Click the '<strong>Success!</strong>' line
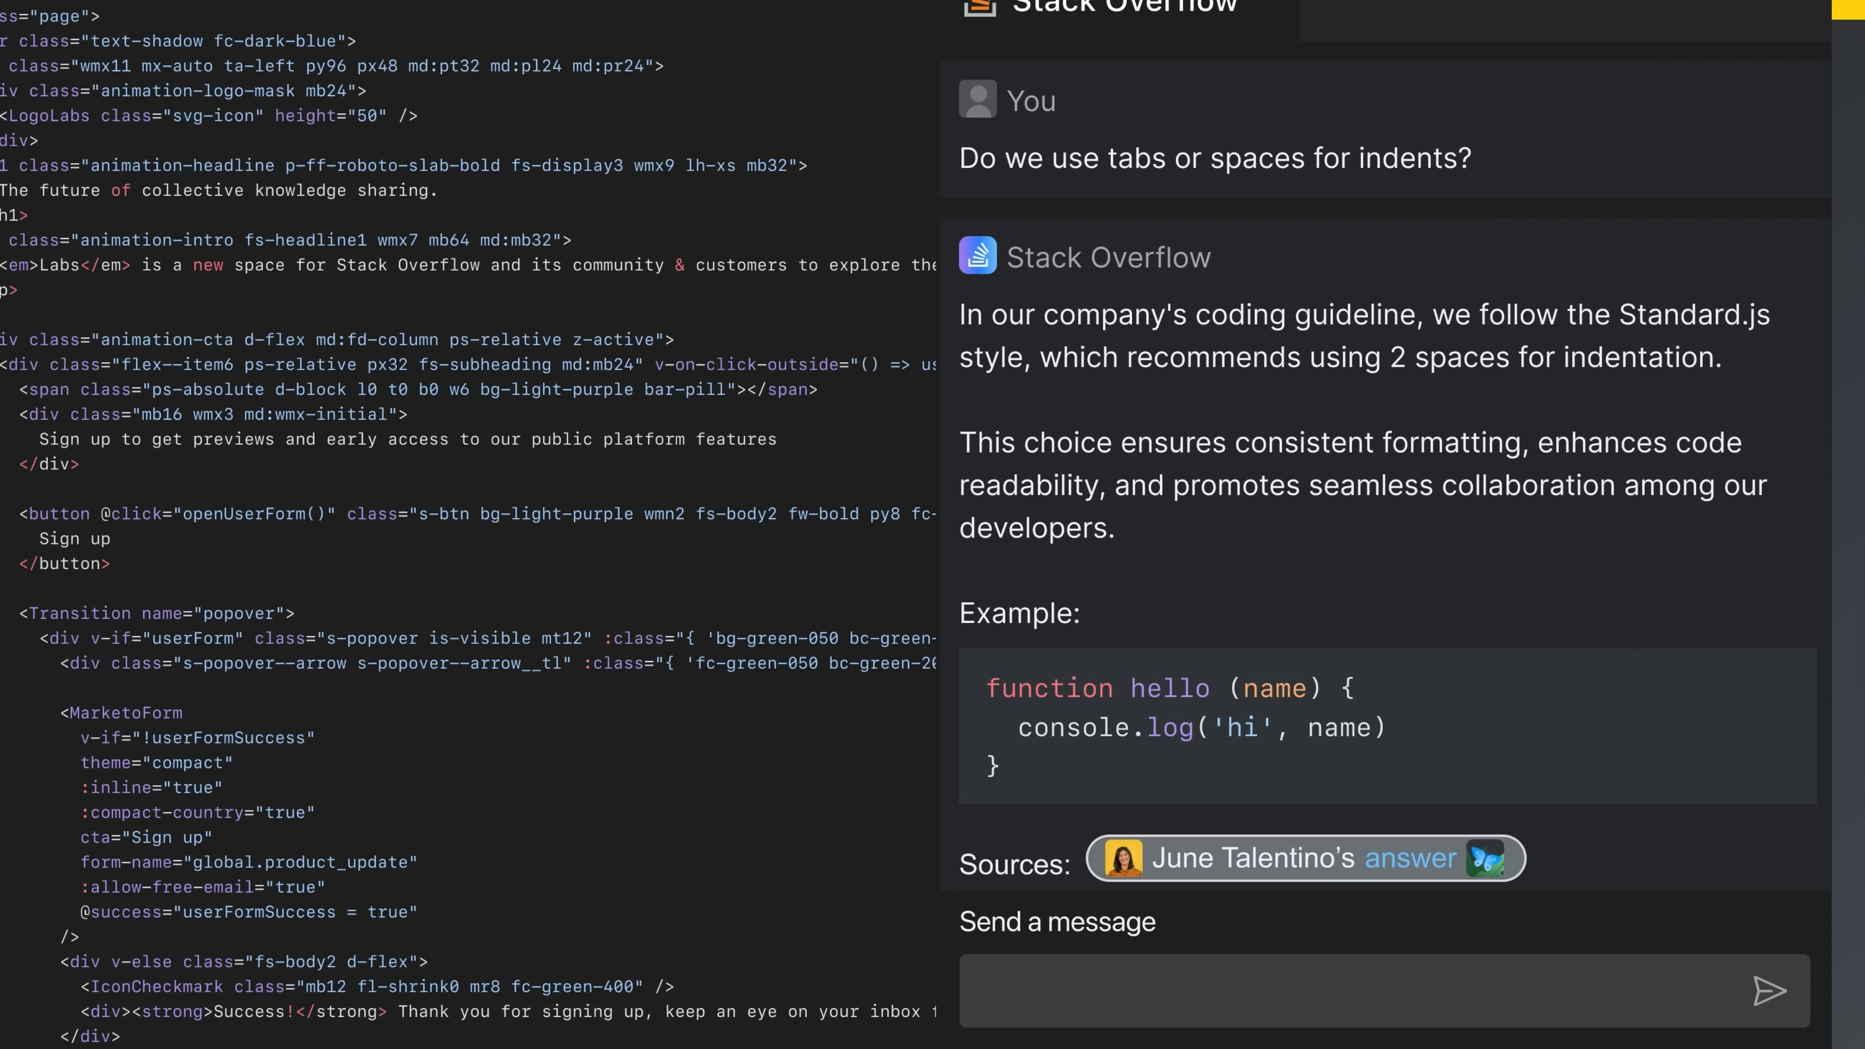1865x1049 pixels. click(x=509, y=1011)
